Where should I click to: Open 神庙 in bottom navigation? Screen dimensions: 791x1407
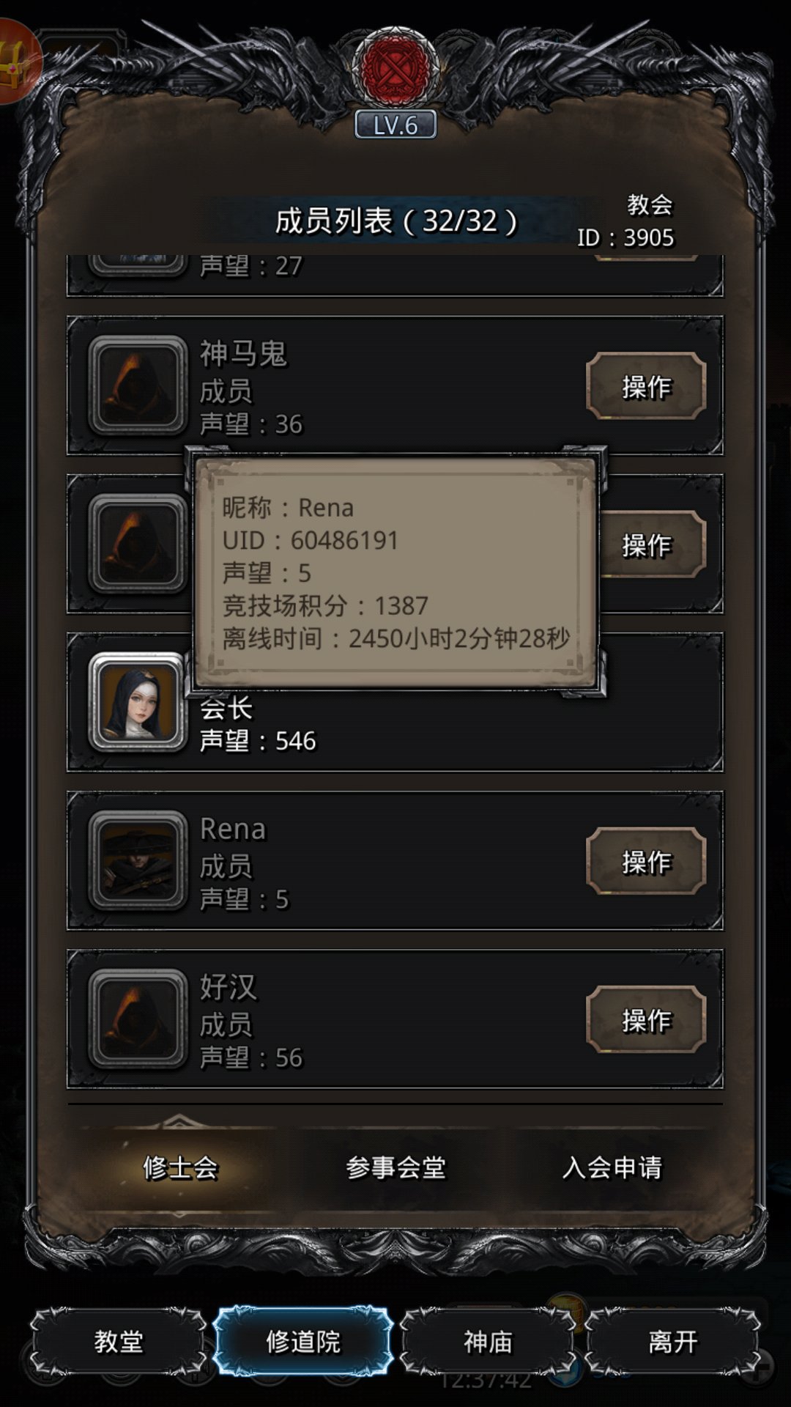tap(488, 1342)
